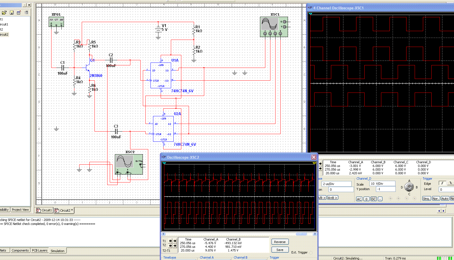This screenshot has height=260, width=454.
Task: Click the Save button on Oscilloscope-XSC2
Action: [280, 250]
